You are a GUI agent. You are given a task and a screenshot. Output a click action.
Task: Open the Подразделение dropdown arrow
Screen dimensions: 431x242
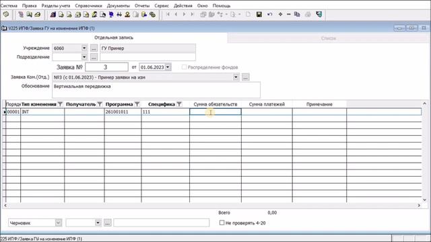coord(84,56)
